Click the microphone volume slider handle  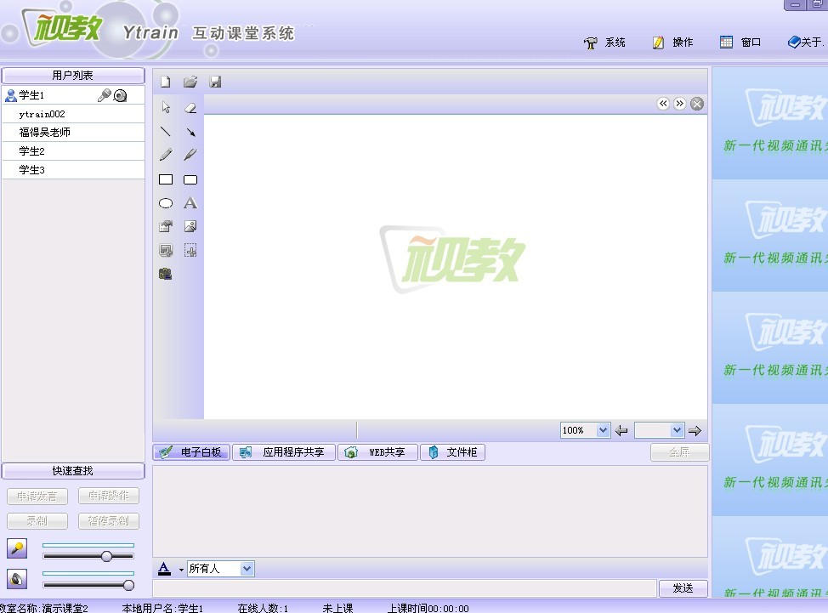coord(106,556)
